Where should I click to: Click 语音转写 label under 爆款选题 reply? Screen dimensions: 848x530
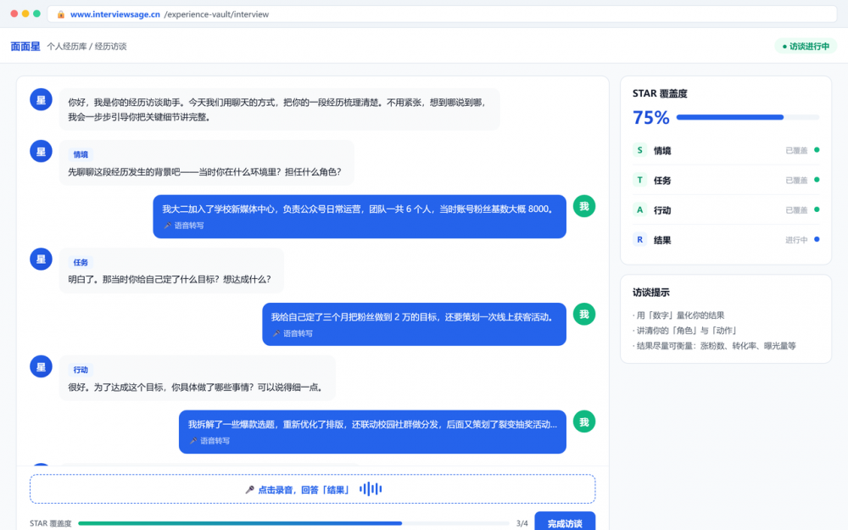[215, 441]
